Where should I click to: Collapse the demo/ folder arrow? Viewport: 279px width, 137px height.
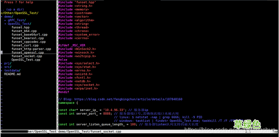coord(2,17)
